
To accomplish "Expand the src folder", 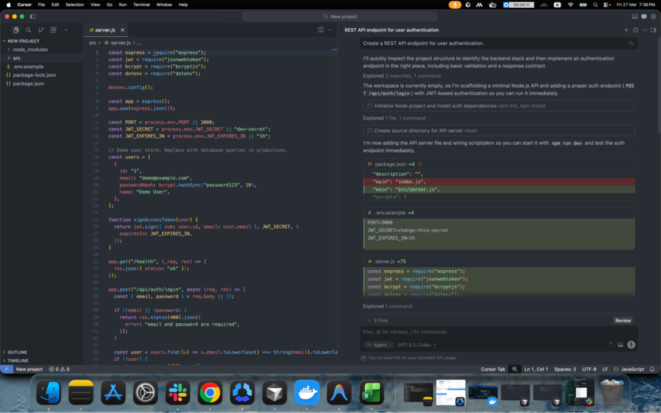I will click(x=17, y=58).
